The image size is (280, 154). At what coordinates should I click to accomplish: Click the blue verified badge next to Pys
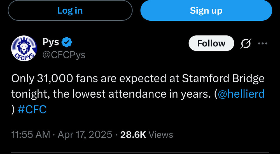pos(67,42)
